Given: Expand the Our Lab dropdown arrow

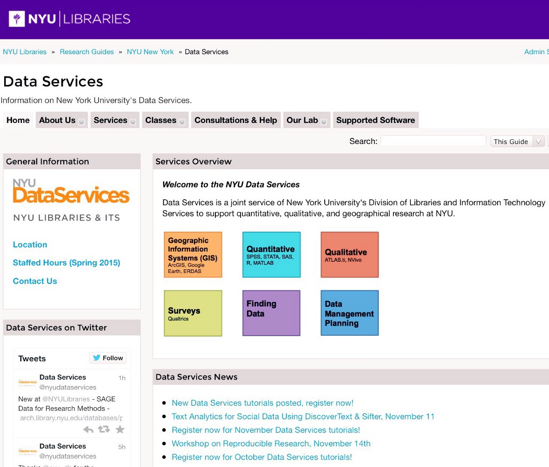Looking at the screenshot, I should click(324, 122).
